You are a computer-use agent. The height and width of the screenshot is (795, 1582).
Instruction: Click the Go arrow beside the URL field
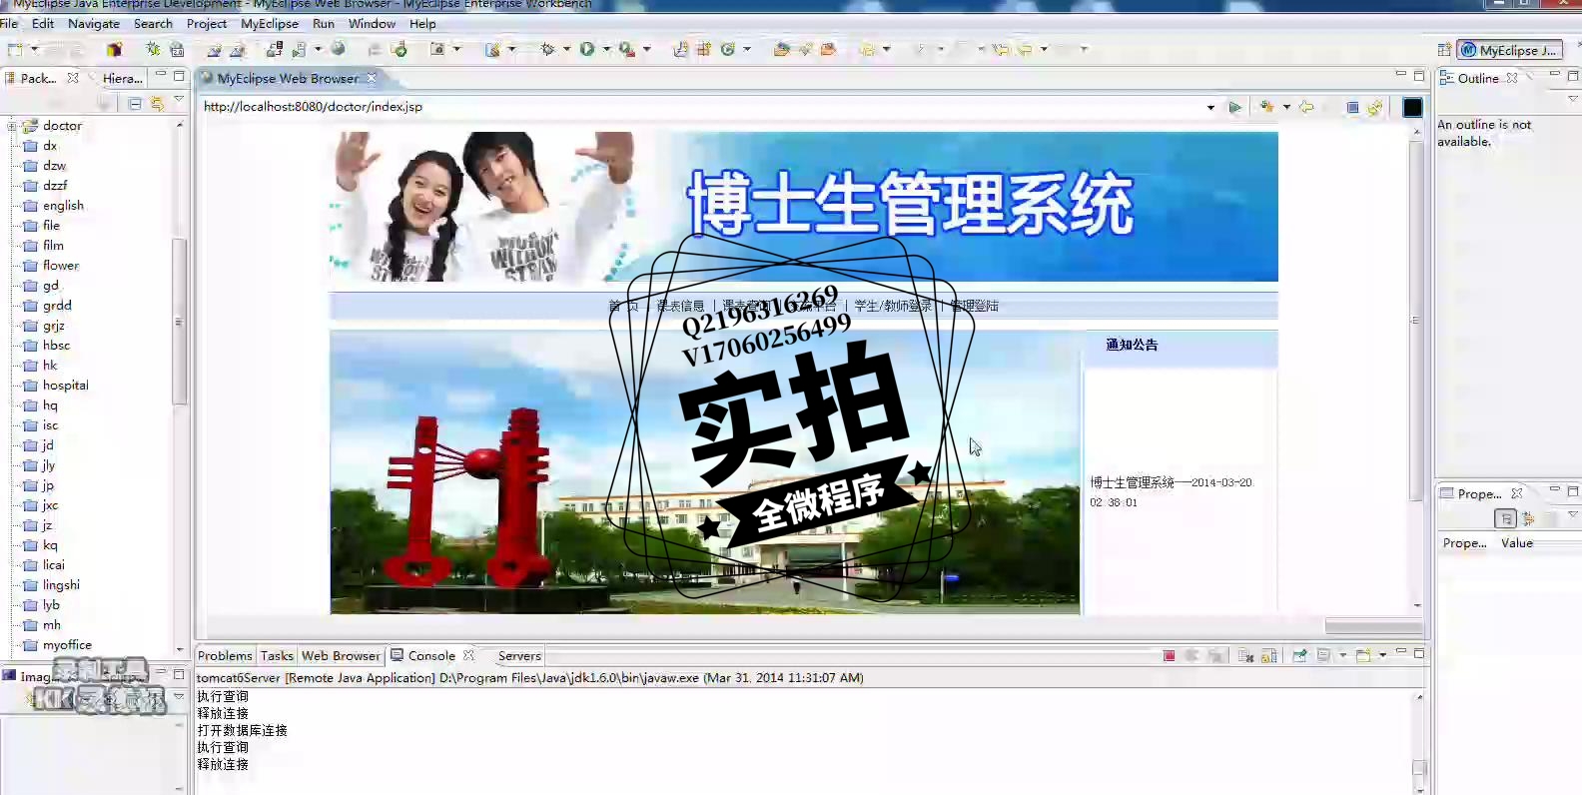point(1235,107)
